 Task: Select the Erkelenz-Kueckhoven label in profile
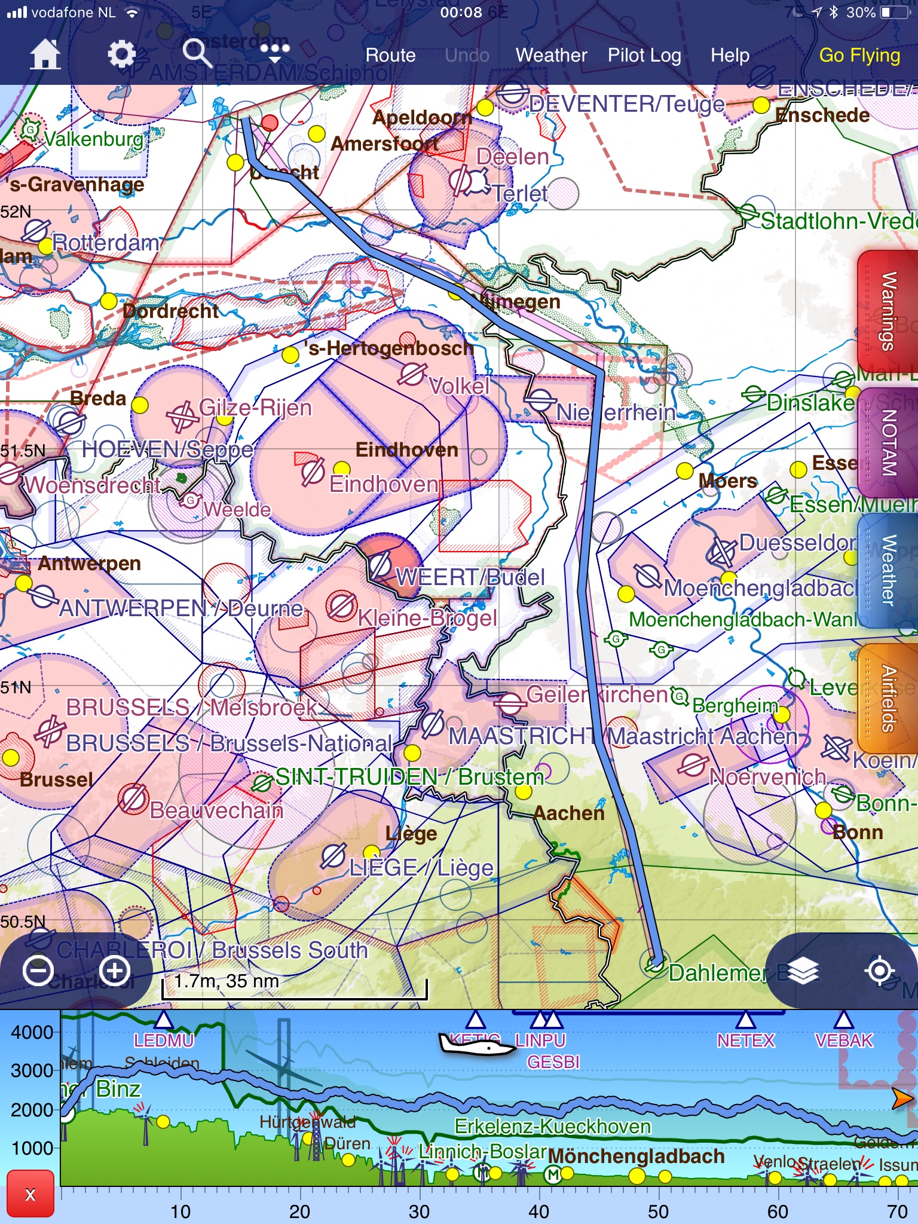click(x=553, y=1127)
